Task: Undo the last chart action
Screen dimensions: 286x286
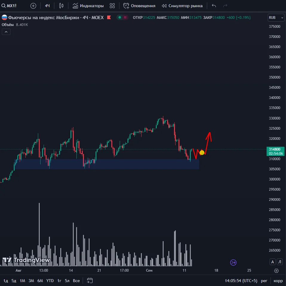Action: (x=214, y=6)
